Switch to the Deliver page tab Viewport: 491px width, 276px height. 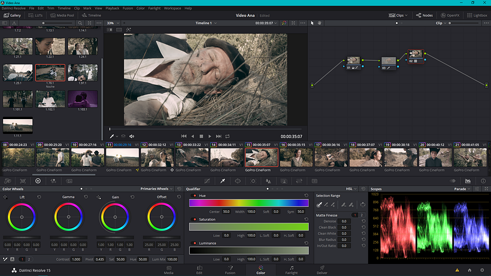[x=322, y=270]
